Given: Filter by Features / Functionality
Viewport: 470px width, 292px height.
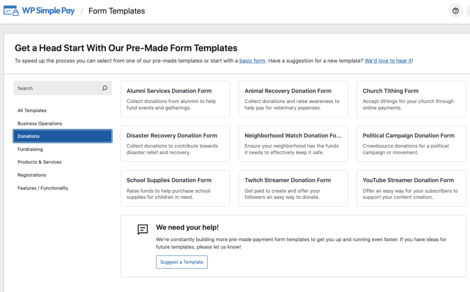Looking at the screenshot, I should click(x=43, y=188).
